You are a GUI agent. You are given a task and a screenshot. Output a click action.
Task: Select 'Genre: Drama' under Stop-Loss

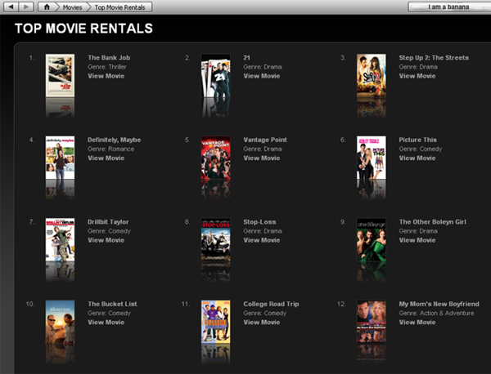pyautogui.click(x=263, y=231)
